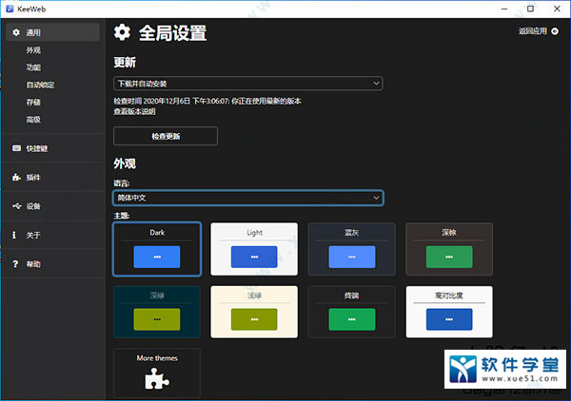Open the 插件 page
This screenshot has width=571, height=401.
[52, 177]
